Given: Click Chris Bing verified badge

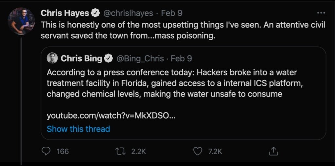Looking at the screenshot, I should [108, 59].
